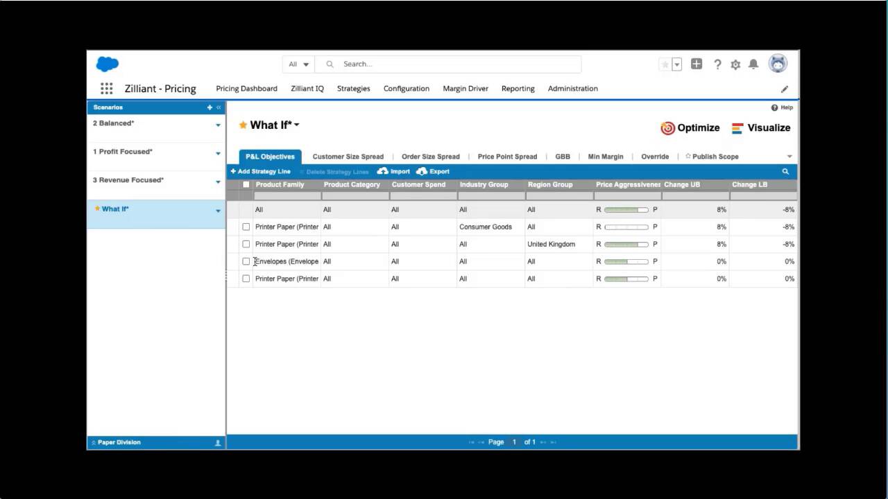Collapse the Scenarios panel with double chevron
The height and width of the screenshot is (499, 888).
point(219,107)
